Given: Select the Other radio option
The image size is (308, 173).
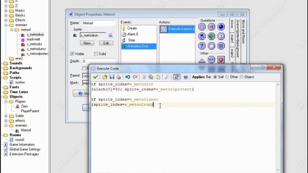Looking at the screenshot, I should [227, 77].
